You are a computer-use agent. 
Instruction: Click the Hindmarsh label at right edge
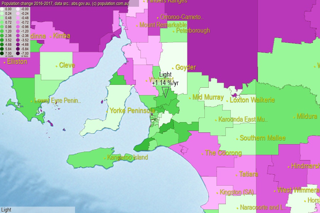(x=305, y=166)
